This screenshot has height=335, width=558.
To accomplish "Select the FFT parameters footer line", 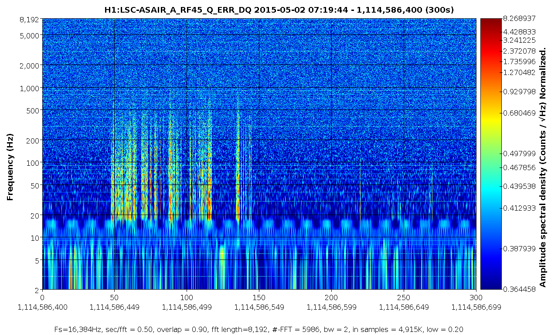I will coord(259,329).
